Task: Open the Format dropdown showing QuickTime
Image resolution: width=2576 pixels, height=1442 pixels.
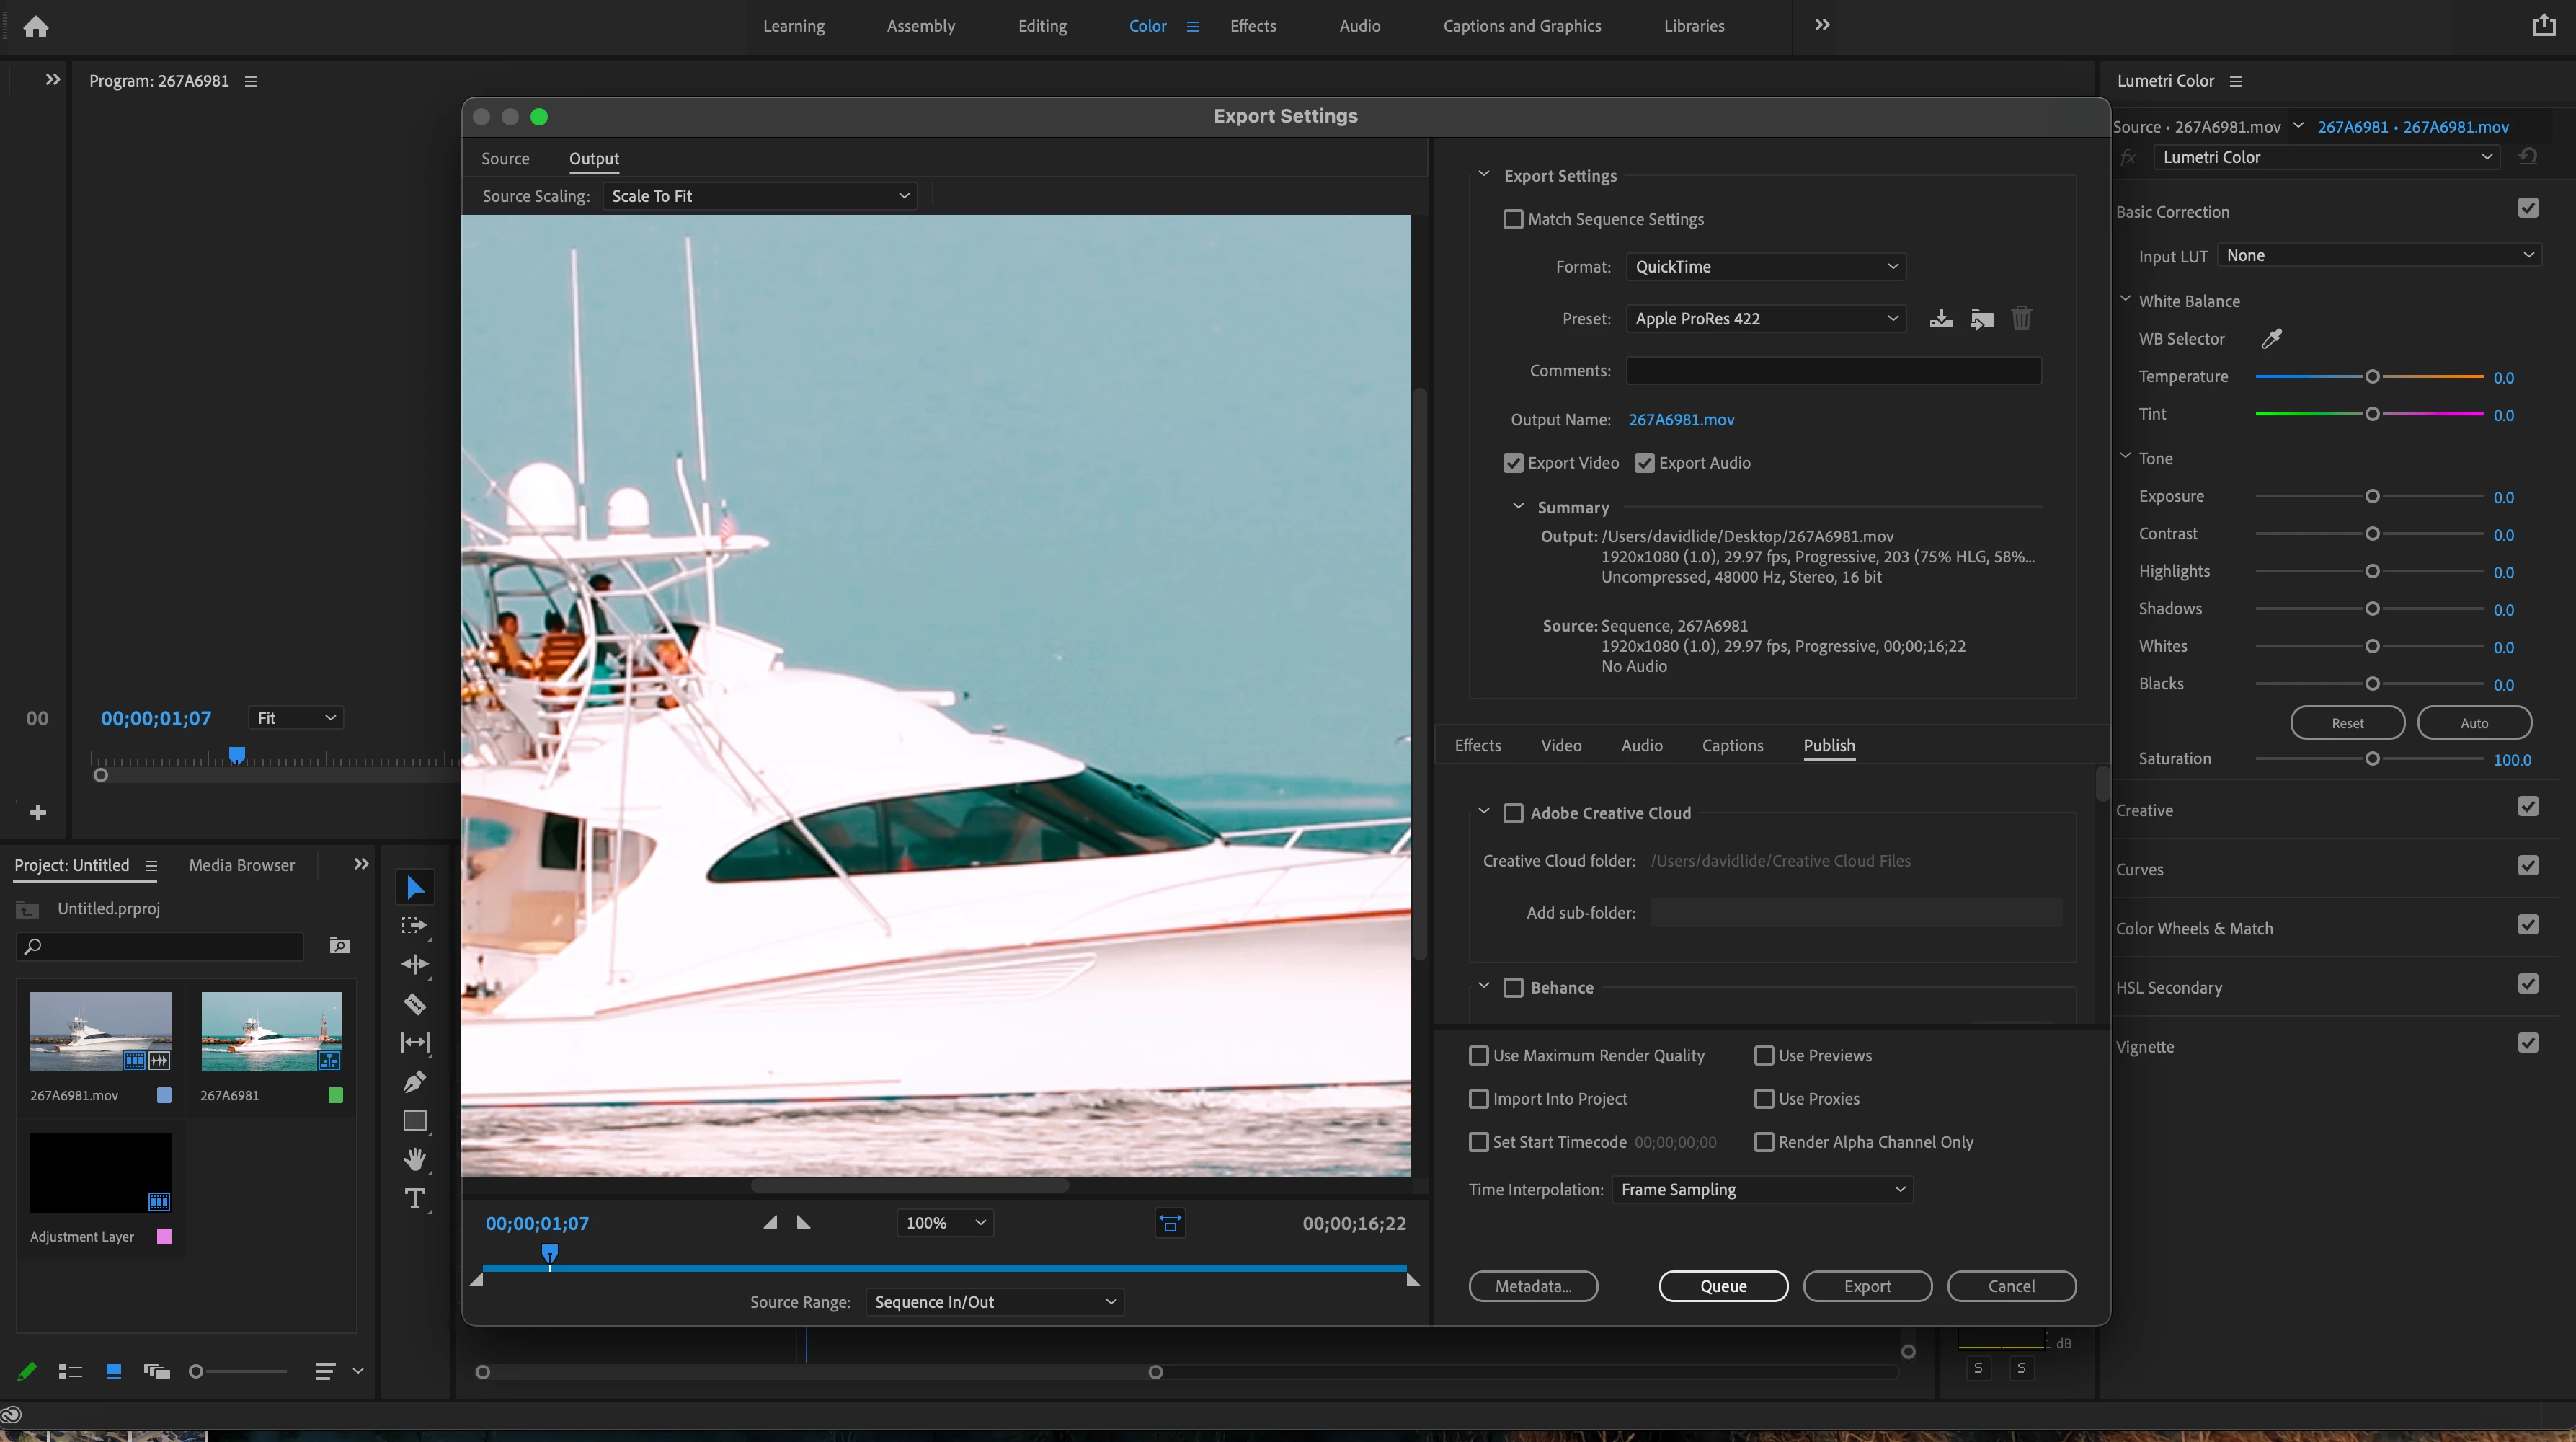Action: point(1765,267)
